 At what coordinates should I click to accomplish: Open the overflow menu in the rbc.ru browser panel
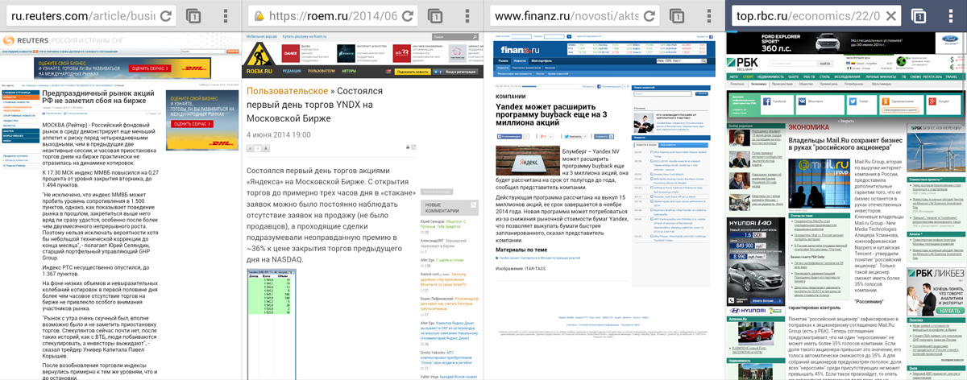coord(951,16)
